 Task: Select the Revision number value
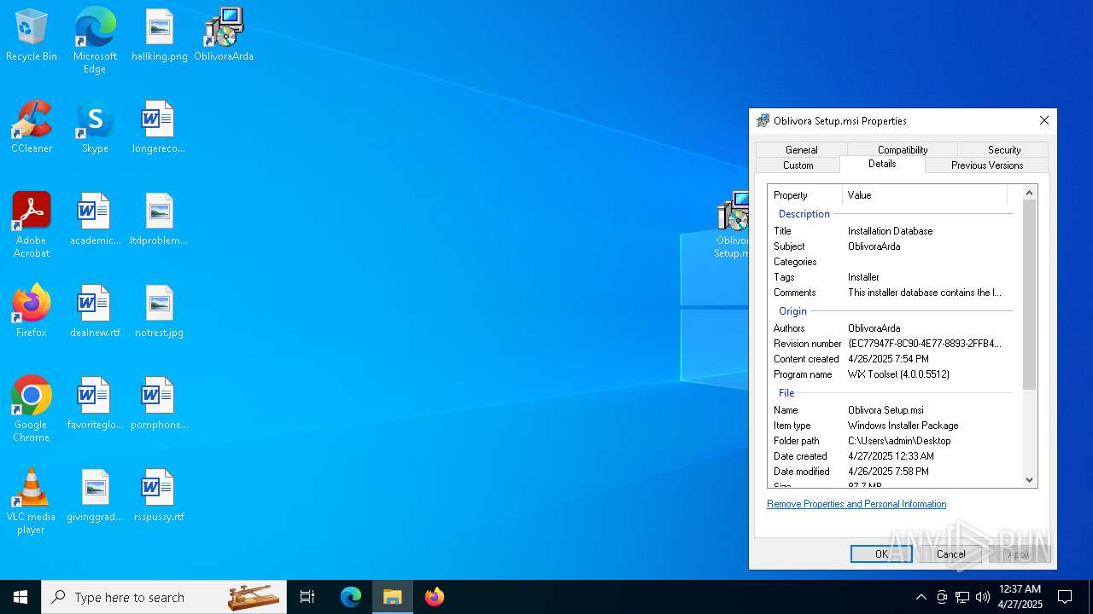[925, 344]
